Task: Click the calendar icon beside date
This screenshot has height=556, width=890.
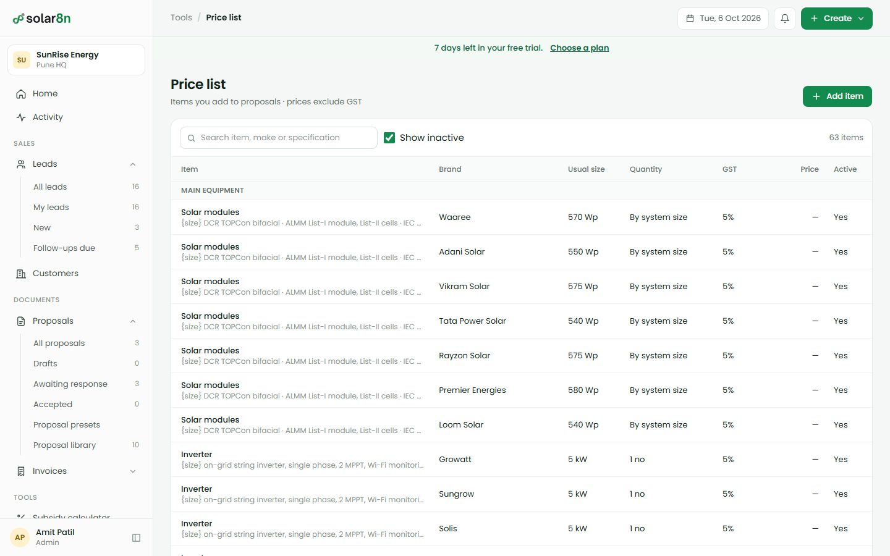Action: point(690,19)
